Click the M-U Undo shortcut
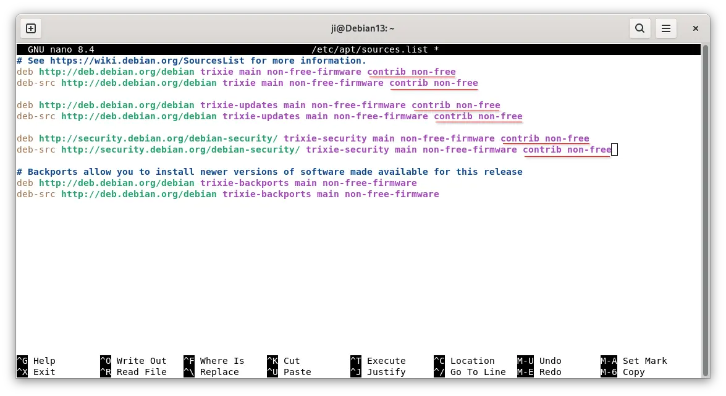Image resolution: width=726 pixels, height=396 pixels. 539,361
